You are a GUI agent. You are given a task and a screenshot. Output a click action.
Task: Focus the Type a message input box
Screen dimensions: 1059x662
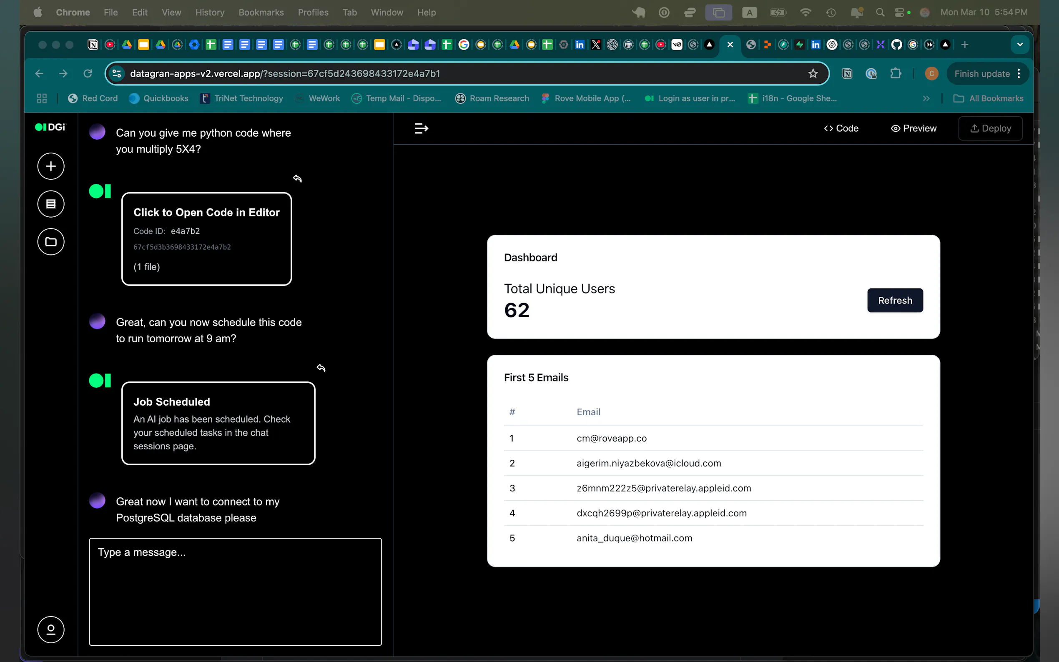(235, 591)
